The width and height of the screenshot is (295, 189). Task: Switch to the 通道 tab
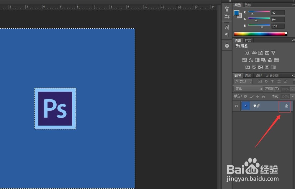coord(248,76)
